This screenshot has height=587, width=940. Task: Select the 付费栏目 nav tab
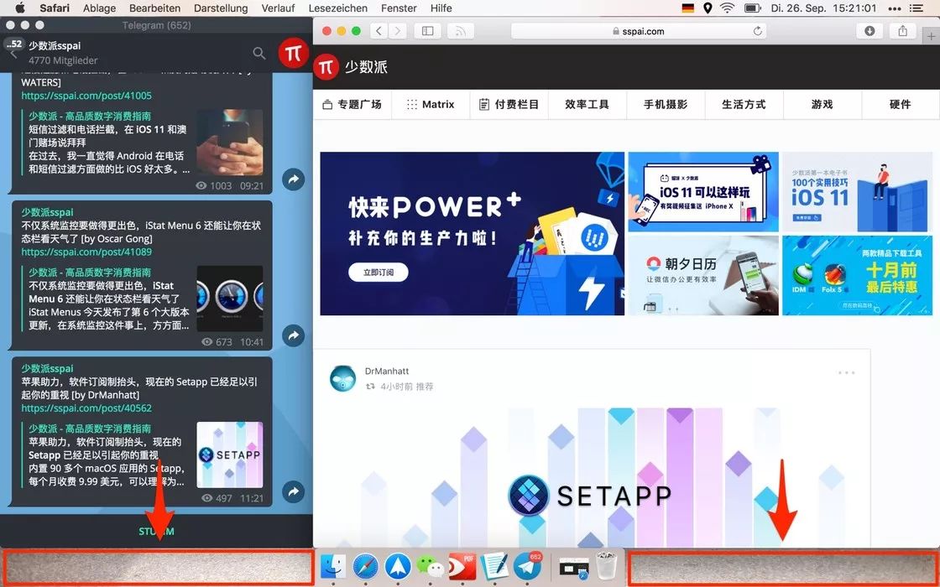click(x=509, y=104)
